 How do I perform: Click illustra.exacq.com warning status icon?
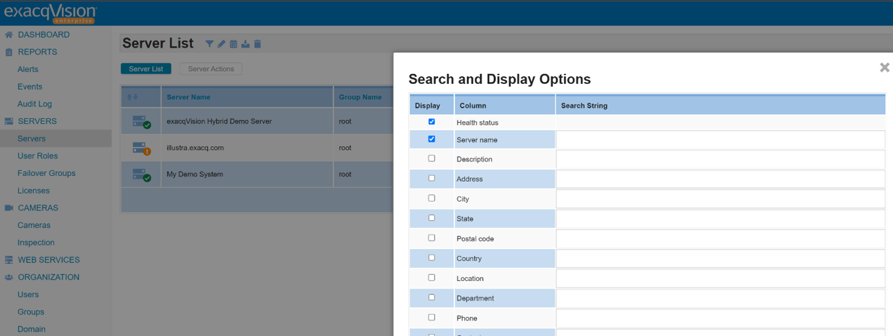(142, 148)
